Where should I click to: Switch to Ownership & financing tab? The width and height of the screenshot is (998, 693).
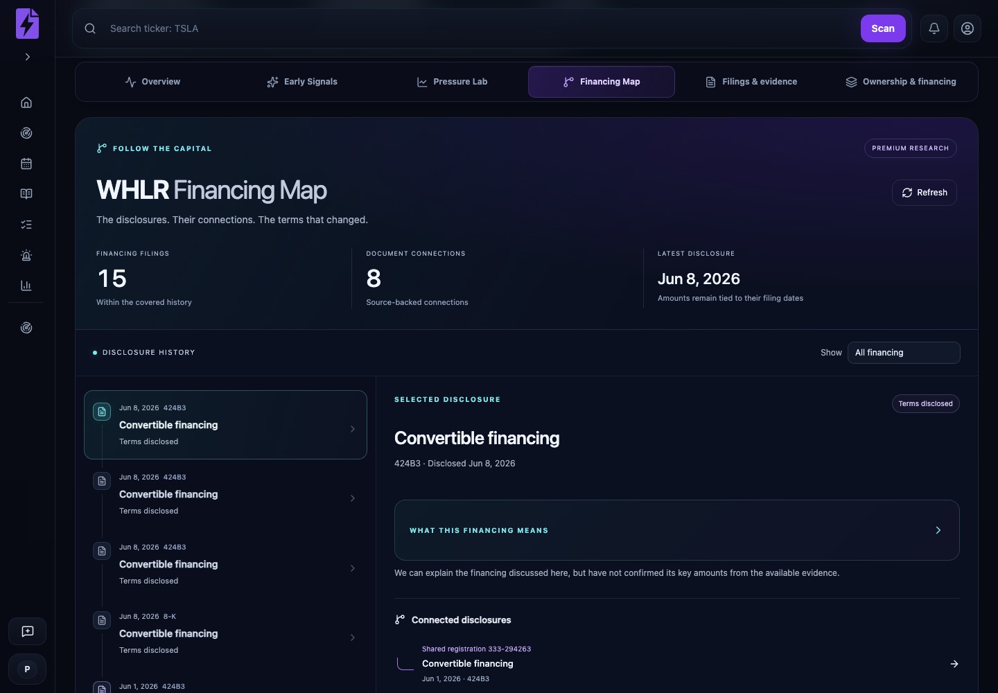(901, 82)
